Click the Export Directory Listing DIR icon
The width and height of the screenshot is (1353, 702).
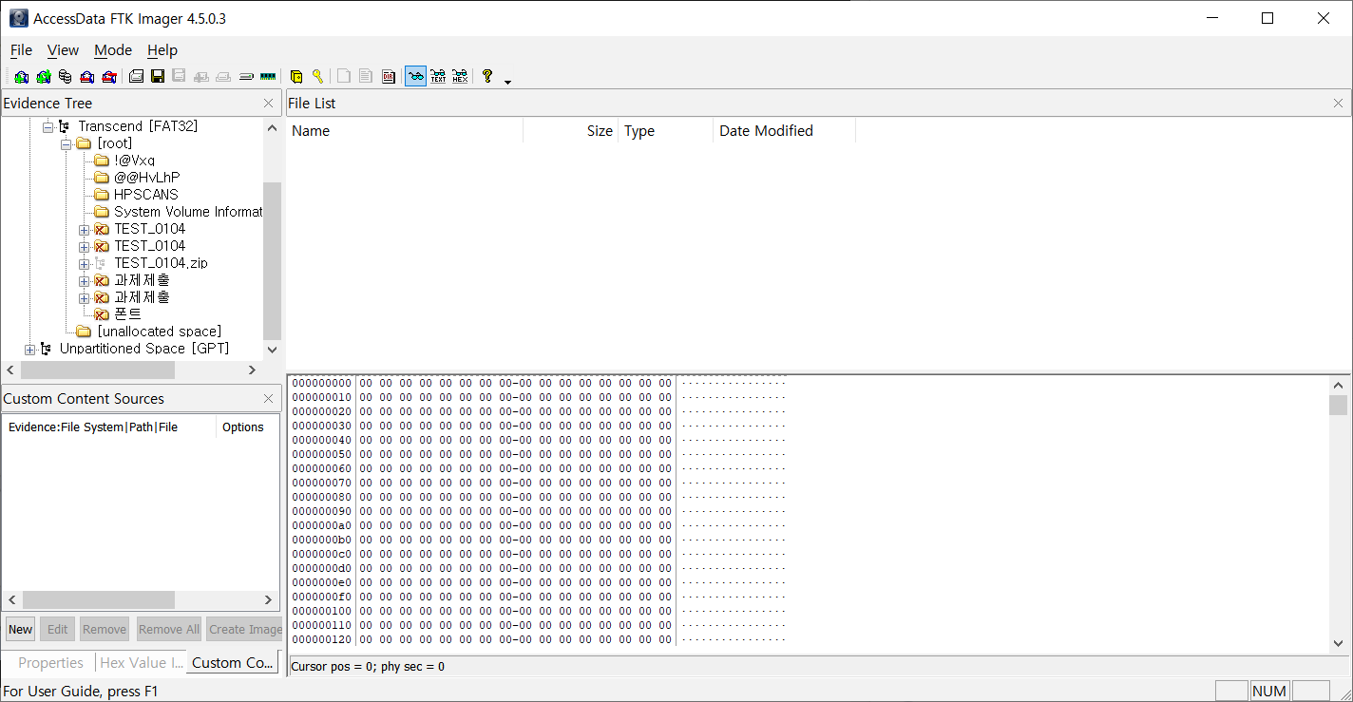click(389, 77)
